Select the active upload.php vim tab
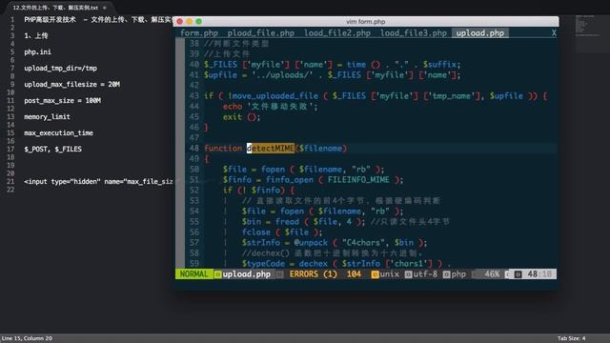This screenshot has width=610, height=343. tap(480, 33)
